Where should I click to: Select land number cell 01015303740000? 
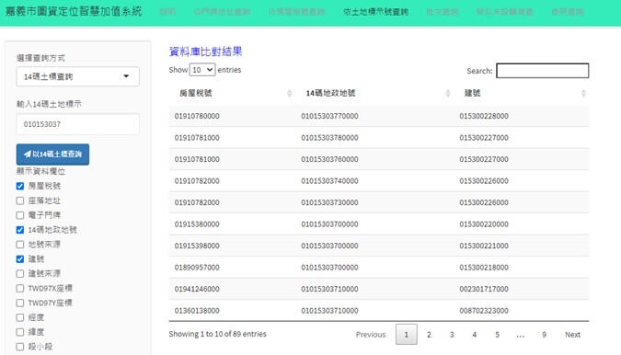329,181
